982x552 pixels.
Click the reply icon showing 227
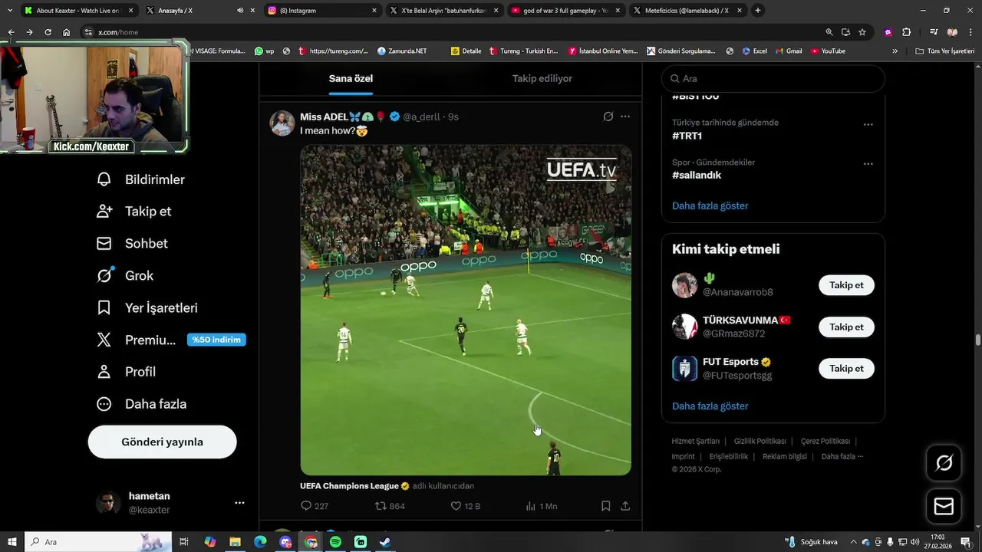pyautogui.click(x=306, y=506)
